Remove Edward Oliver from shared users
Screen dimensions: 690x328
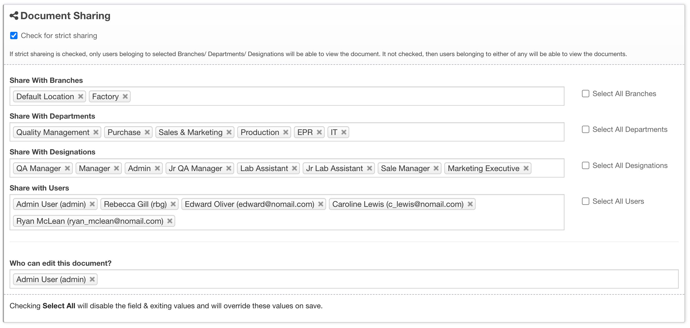pyautogui.click(x=321, y=204)
